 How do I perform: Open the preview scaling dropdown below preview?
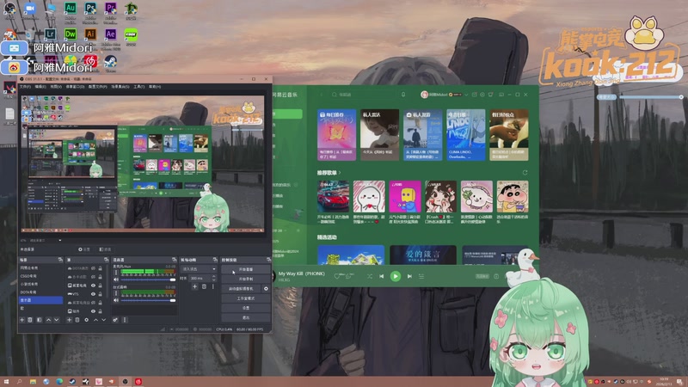(x=46, y=240)
